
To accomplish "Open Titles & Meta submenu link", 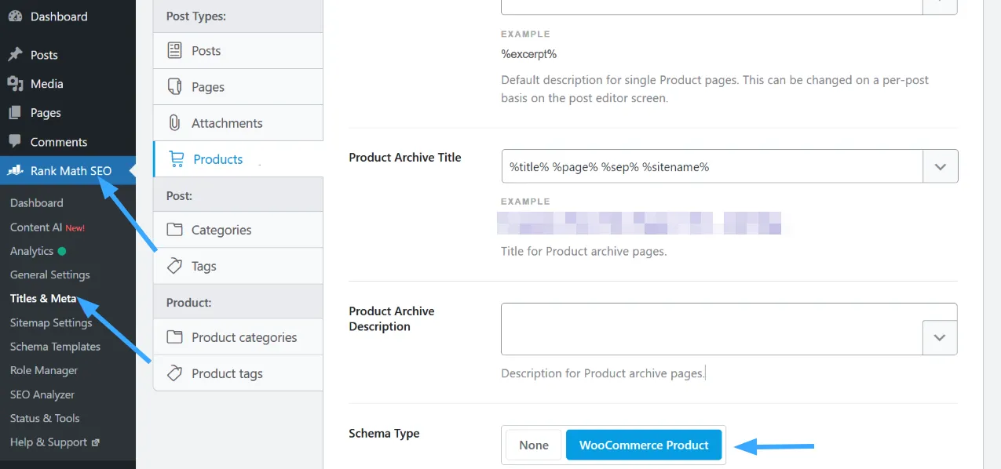I will click(43, 299).
